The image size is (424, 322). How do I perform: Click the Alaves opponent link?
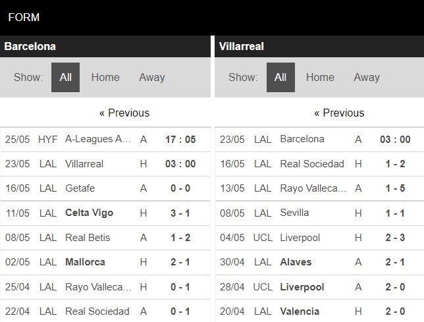coord(296,261)
